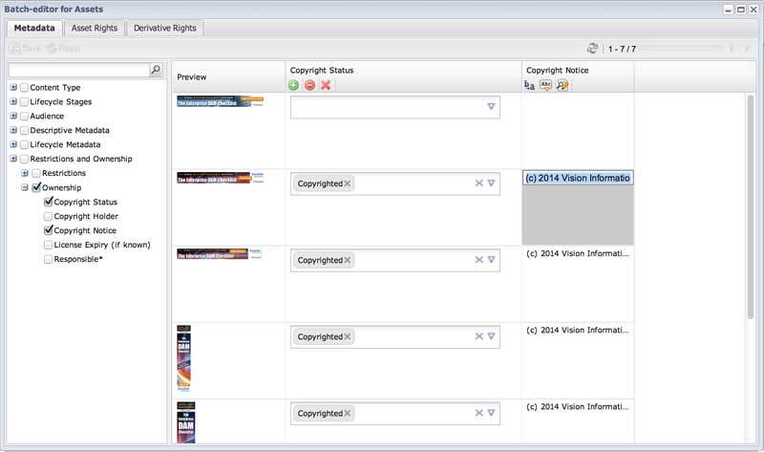Click the red minus icon under Copyright Status
This screenshot has height=452, width=764.
[309, 85]
